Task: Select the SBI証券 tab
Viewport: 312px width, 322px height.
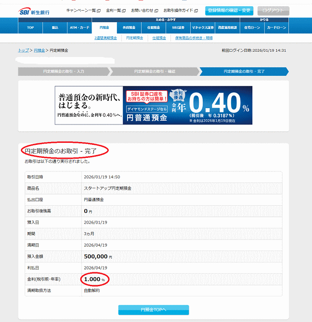Action: tap(178, 28)
